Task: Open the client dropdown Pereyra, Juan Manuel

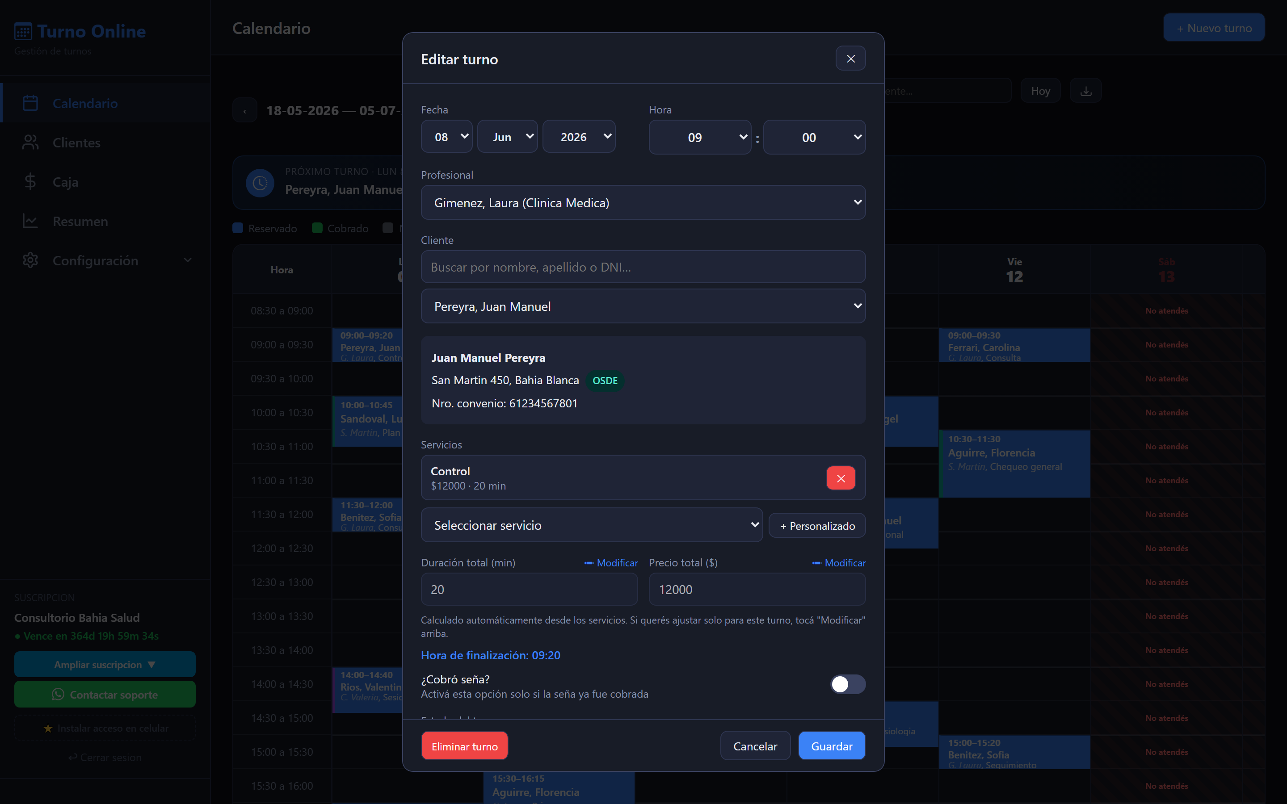Action: tap(643, 306)
